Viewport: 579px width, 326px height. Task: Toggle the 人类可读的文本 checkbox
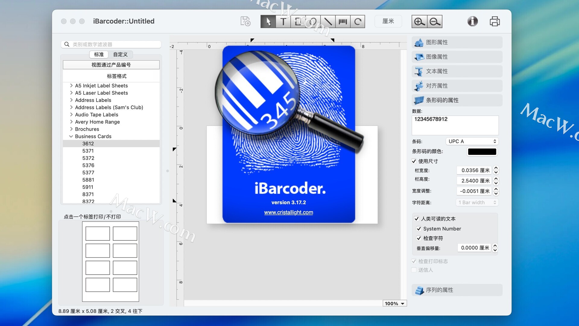tap(416, 219)
